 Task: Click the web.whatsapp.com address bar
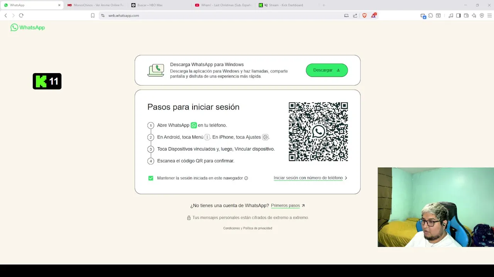220,15
